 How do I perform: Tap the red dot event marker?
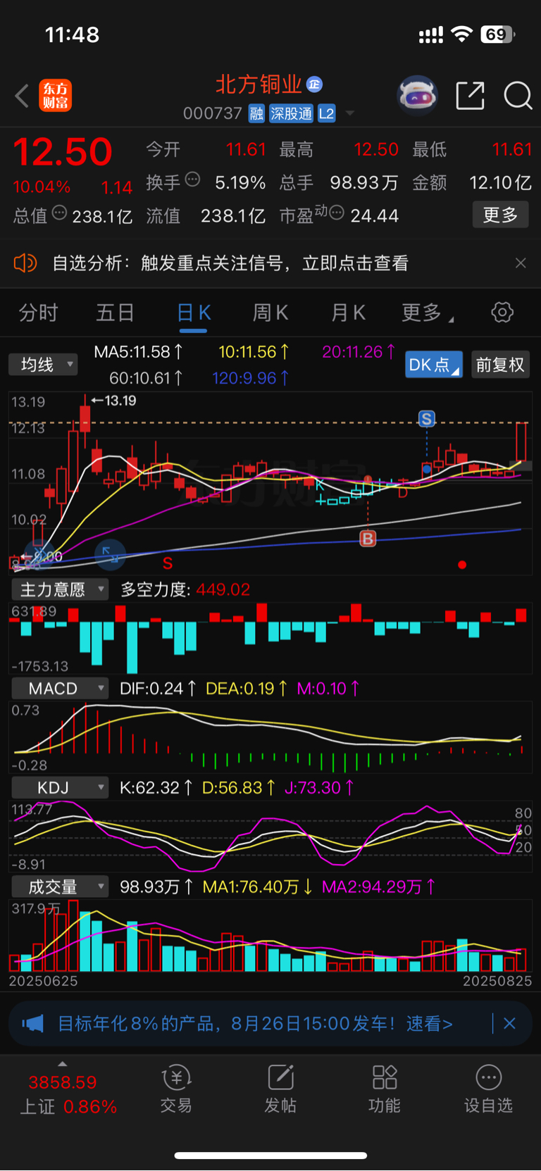(x=462, y=565)
